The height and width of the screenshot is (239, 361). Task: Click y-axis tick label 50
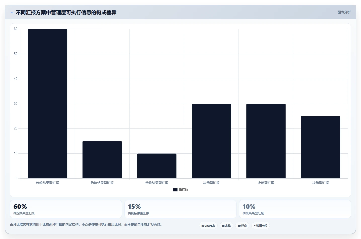point(16,54)
